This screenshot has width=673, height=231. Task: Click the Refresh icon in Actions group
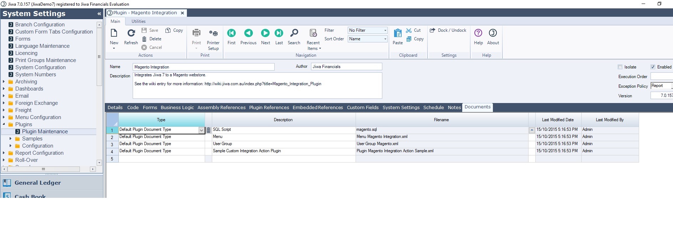click(131, 34)
